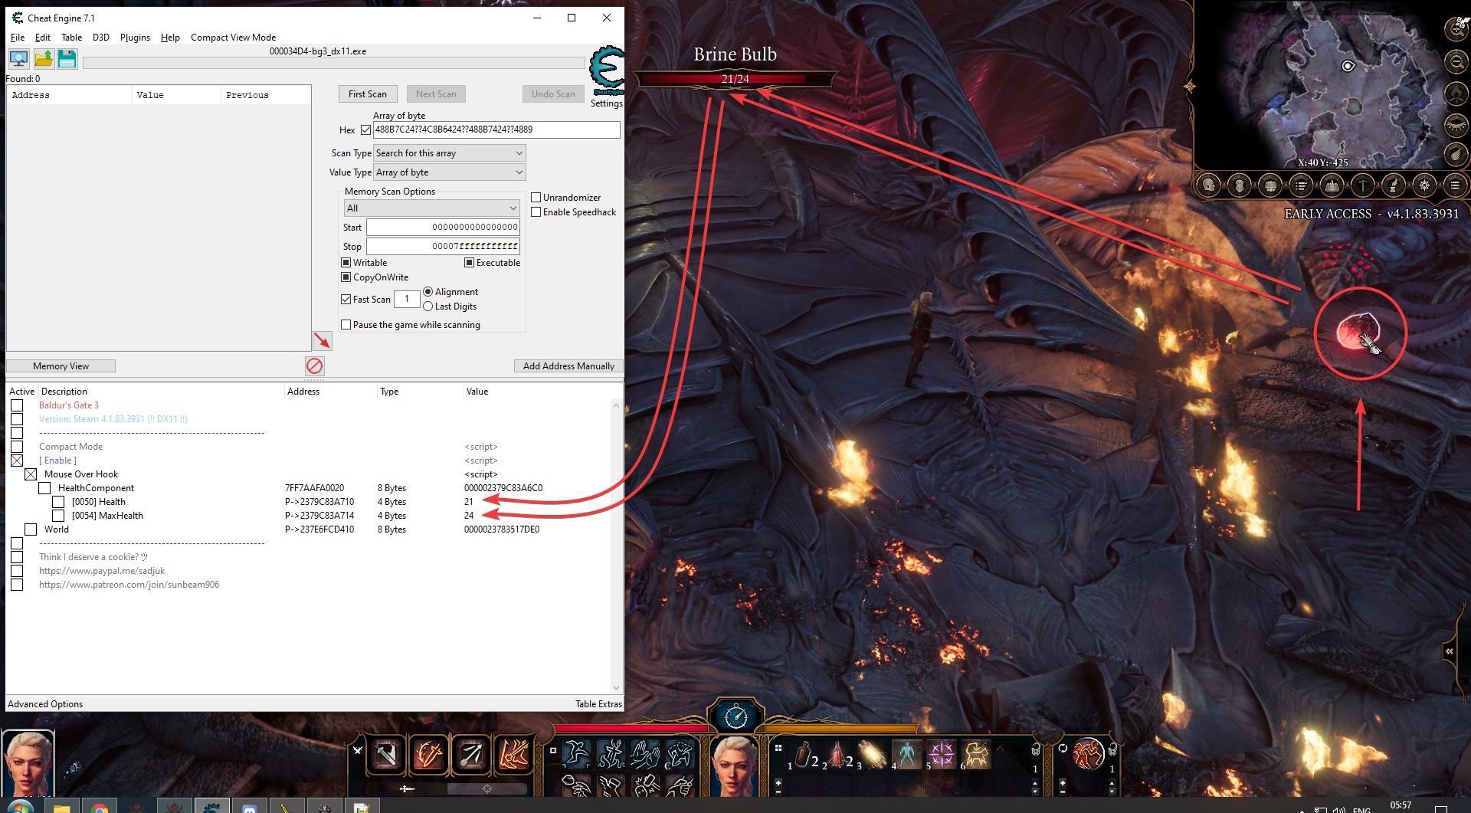Click the array of byte hex input field

tap(496, 129)
